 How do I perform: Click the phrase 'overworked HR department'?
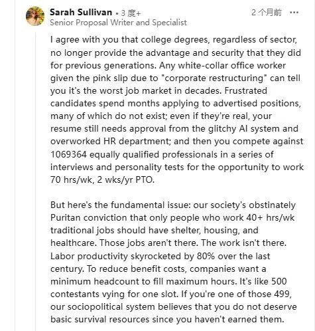pos(110,142)
